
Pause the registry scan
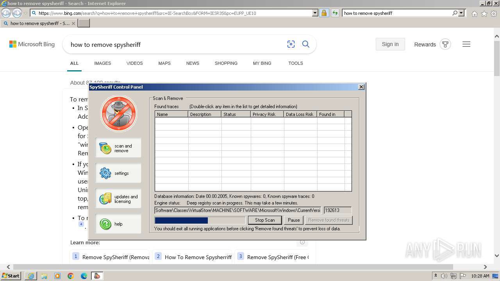[x=294, y=220]
